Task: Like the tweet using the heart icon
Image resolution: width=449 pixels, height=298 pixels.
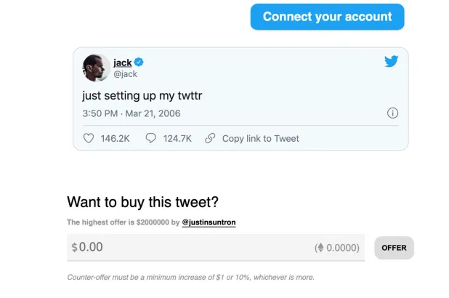Action: [89, 138]
